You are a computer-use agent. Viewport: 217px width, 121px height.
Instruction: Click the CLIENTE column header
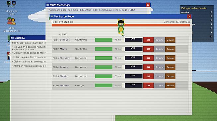coord(63,34)
